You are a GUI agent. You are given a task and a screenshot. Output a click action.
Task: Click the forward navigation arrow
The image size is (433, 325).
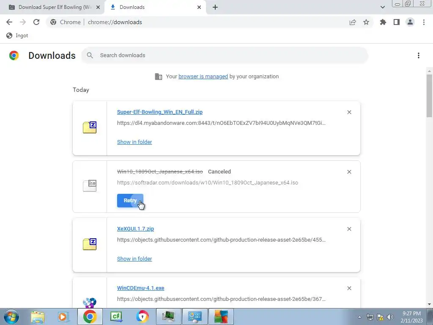point(23,22)
